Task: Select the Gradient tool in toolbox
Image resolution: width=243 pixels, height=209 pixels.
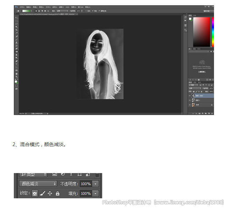Action: click(17, 52)
